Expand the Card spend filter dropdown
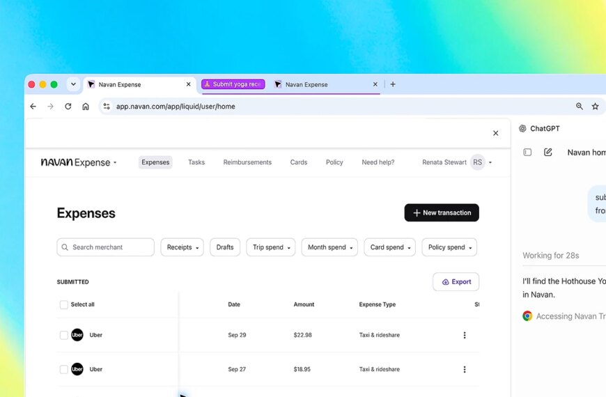The image size is (606, 397). (389, 247)
